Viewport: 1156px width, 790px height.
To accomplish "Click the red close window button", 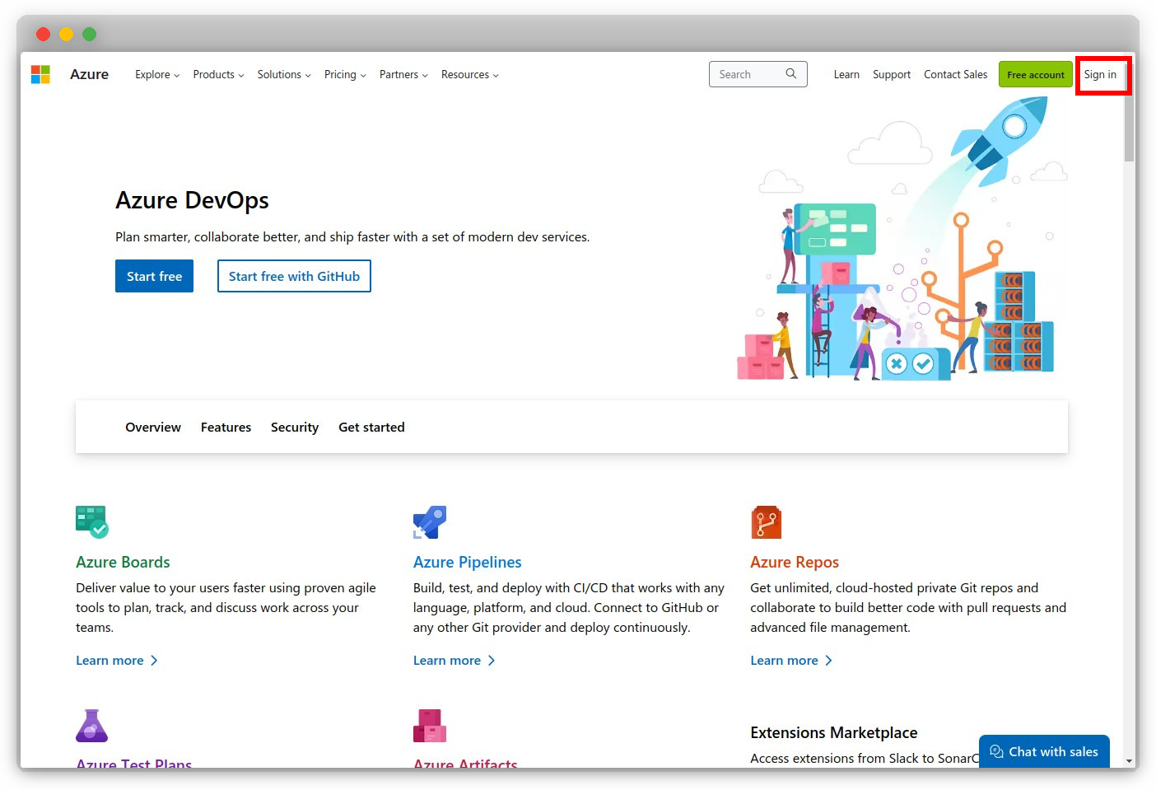I will point(43,34).
